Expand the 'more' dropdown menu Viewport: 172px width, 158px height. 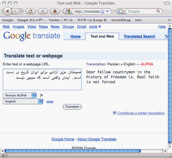pyautogui.click(x=95, y=27)
